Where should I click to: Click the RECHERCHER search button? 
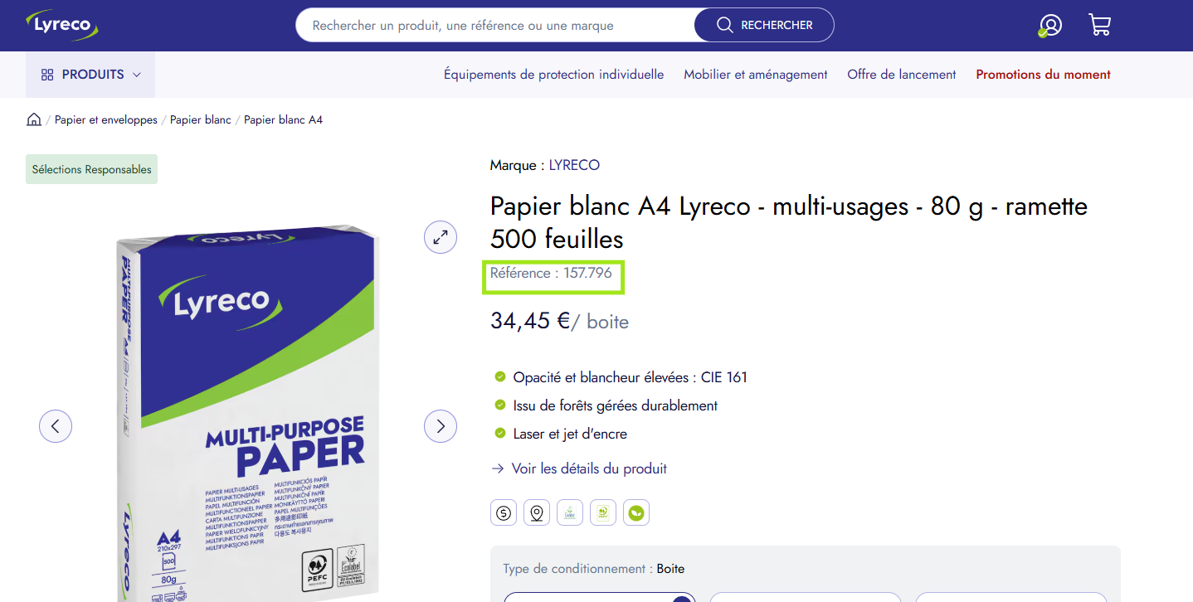click(x=764, y=25)
